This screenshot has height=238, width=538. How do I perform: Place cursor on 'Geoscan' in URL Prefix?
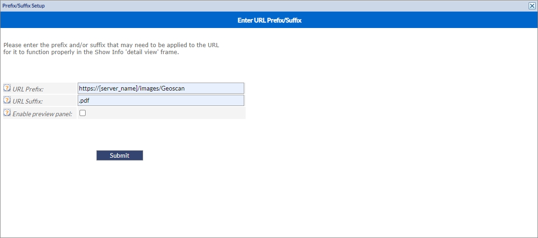[173, 88]
